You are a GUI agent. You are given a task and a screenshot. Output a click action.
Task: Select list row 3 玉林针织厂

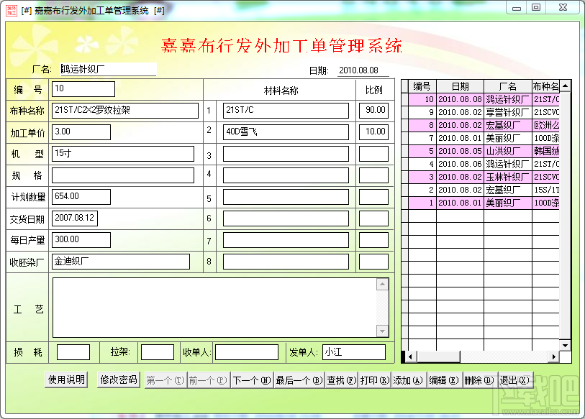click(x=484, y=177)
